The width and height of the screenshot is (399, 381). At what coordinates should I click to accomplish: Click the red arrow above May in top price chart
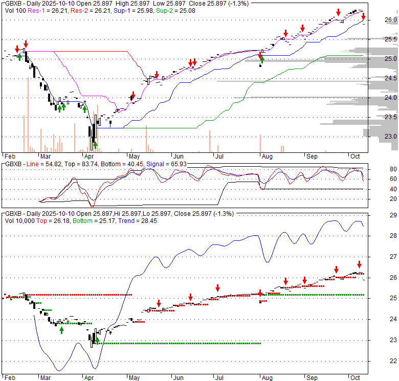point(132,95)
